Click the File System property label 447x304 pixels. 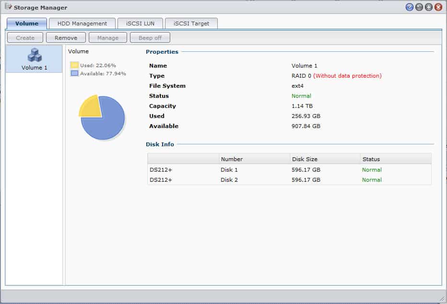pos(167,86)
